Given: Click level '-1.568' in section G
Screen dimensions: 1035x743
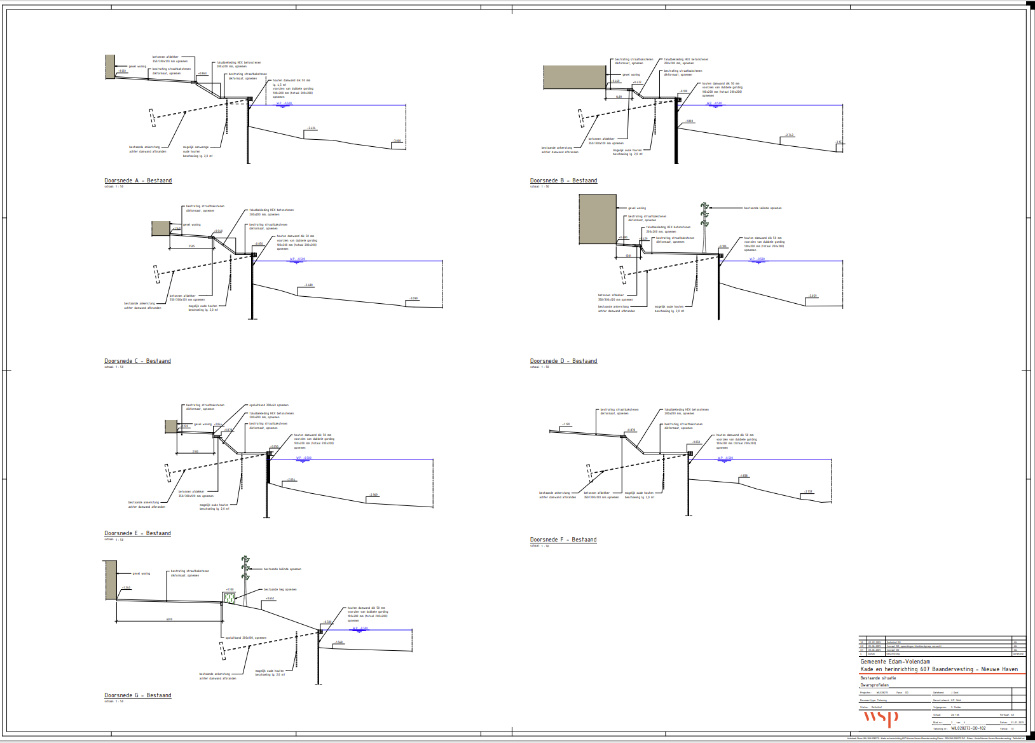Looking at the screenshot, I should (x=339, y=642).
